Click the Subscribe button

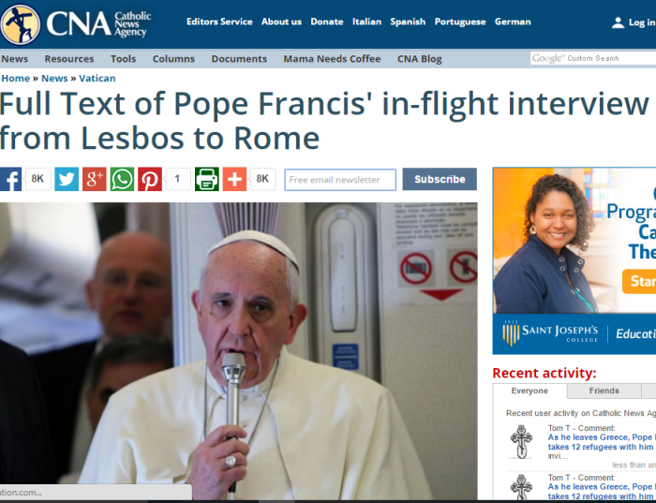440,179
